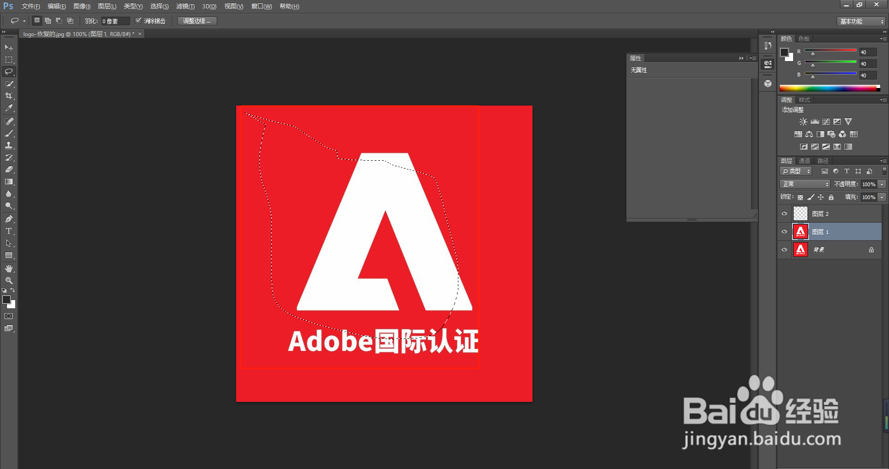Screen dimensions: 889x469
Task: Choose Intersect with Selection mode
Action: pyautogui.click(x=70, y=21)
